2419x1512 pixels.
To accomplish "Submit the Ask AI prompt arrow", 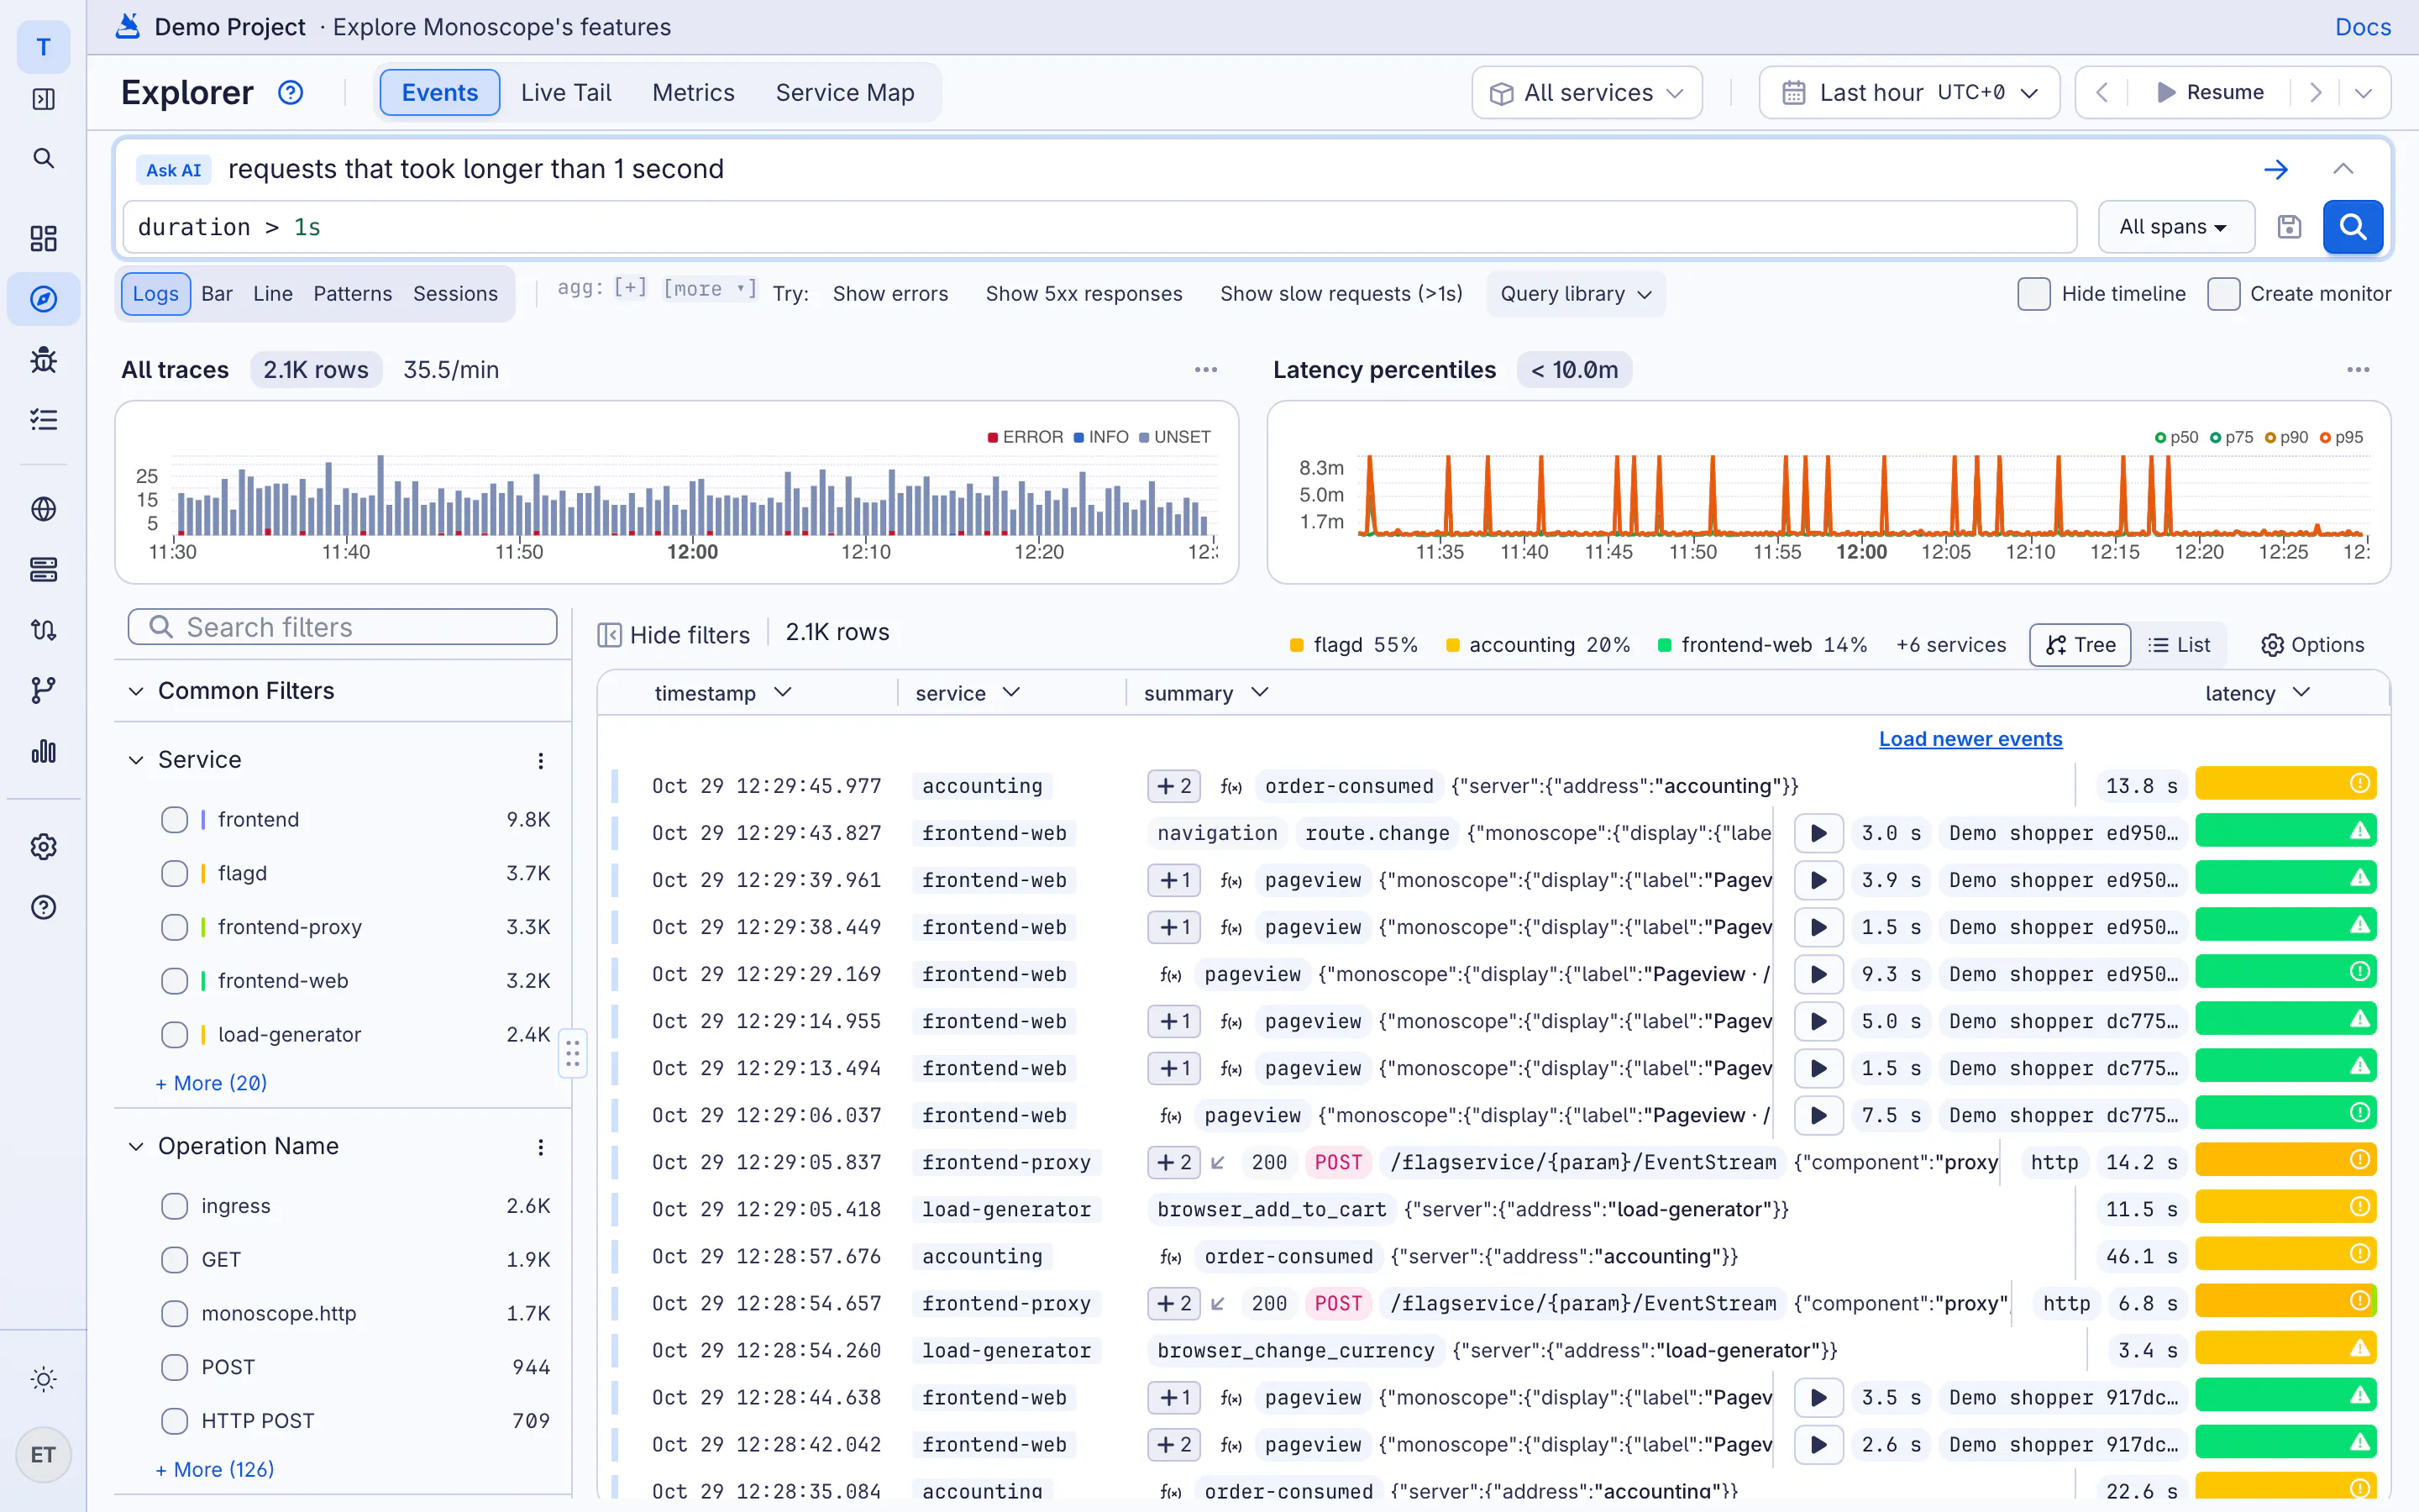I will 2276,169.
